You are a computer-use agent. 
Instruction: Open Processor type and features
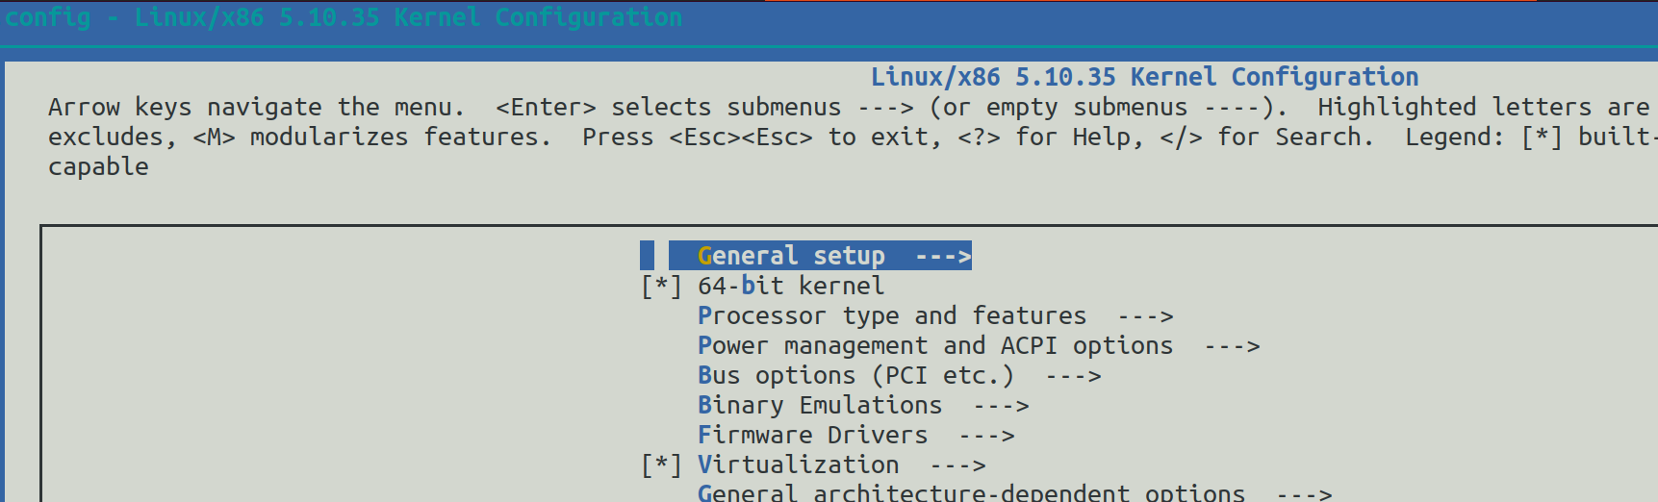(x=891, y=315)
